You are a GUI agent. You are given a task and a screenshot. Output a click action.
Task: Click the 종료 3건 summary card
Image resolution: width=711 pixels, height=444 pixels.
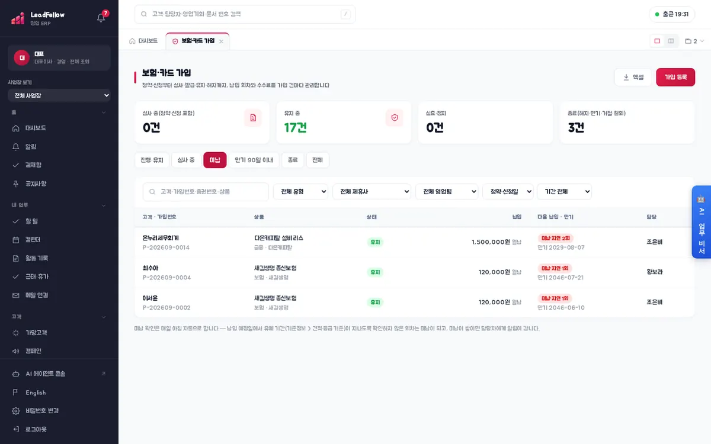point(627,123)
